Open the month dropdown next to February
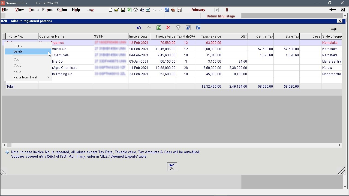 pos(216,10)
